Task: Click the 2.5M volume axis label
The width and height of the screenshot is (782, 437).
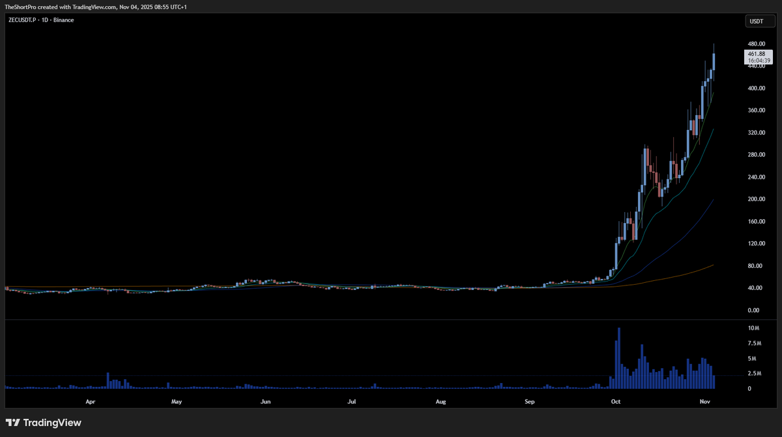Action: click(x=754, y=373)
